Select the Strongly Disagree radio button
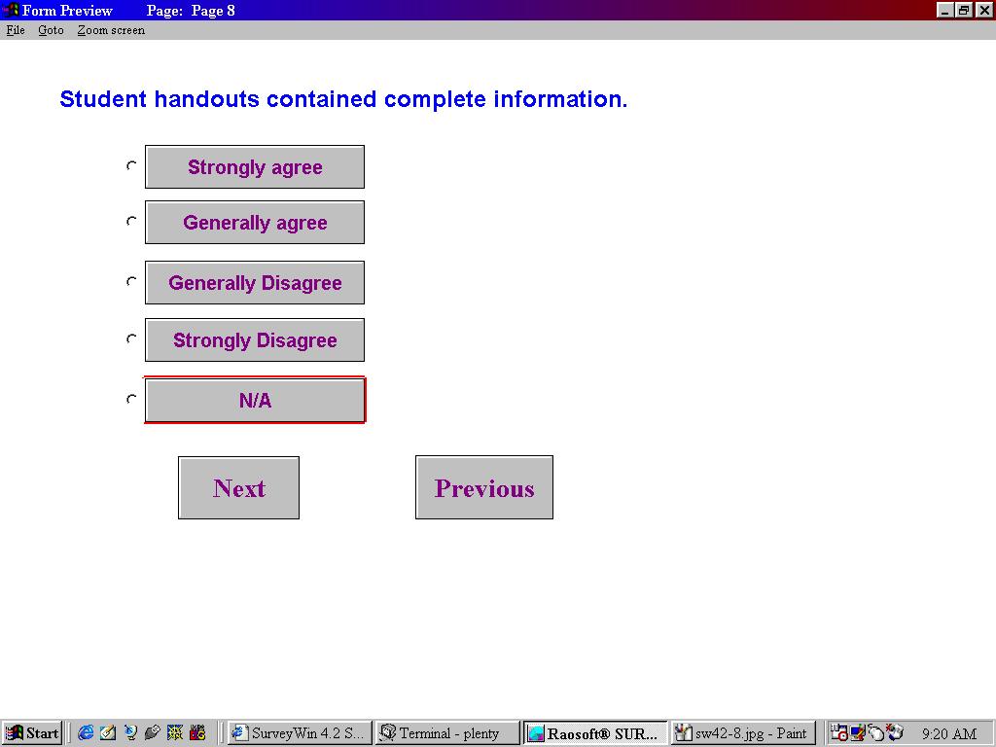Screen dimensions: 996x747 tap(131, 339)
